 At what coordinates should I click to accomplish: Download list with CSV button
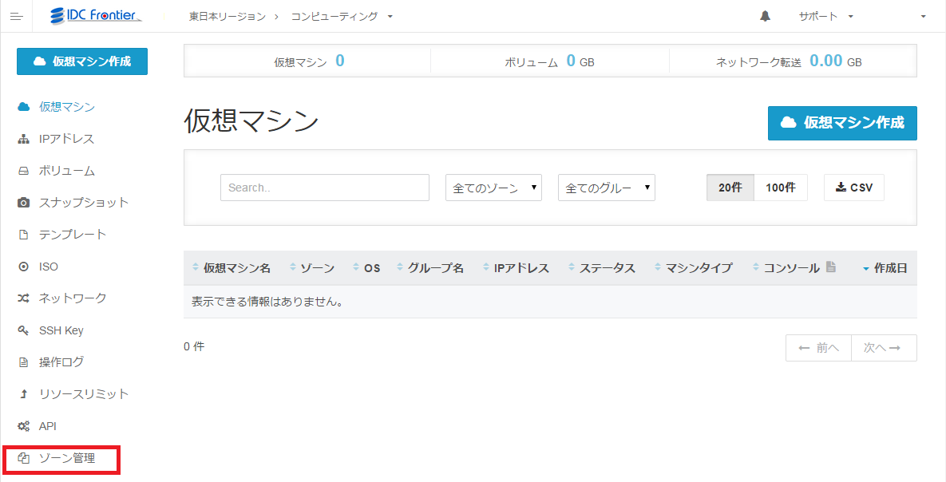853,188
